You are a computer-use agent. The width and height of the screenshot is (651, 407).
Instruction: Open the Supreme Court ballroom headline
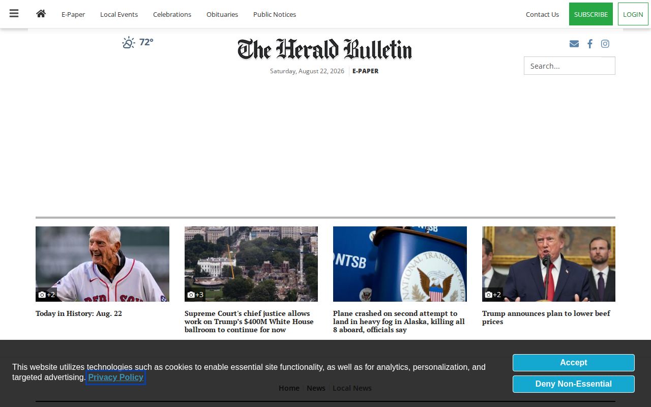pyautogui.click(x=249, y=322)
